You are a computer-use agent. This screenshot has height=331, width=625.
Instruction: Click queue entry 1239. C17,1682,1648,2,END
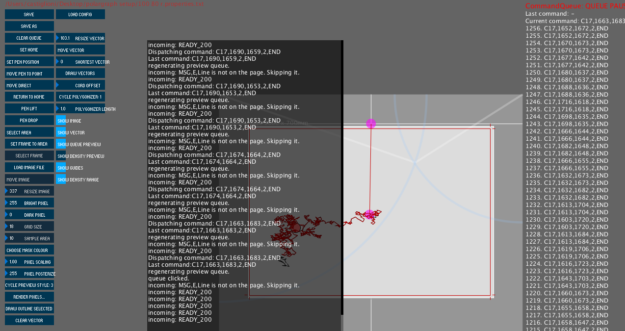tap(567, 153)
